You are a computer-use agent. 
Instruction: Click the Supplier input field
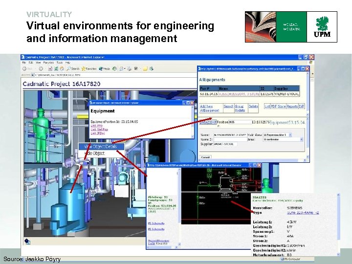tap(225, 144)
